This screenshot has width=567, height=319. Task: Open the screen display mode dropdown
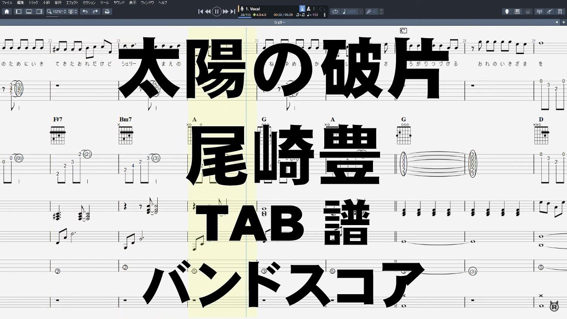[73, 12]
